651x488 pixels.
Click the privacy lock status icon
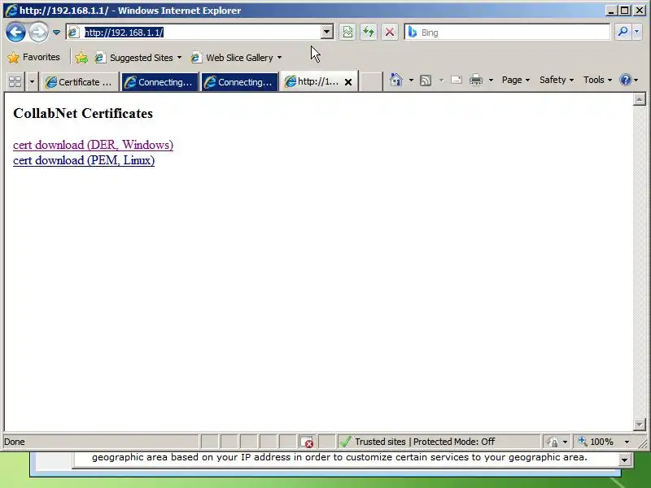tap(553, 442)
